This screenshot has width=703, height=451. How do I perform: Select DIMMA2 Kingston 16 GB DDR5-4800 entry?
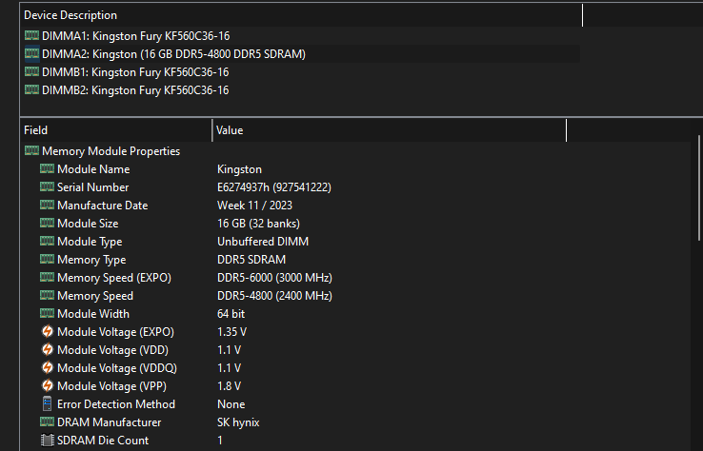pos(173,54)
